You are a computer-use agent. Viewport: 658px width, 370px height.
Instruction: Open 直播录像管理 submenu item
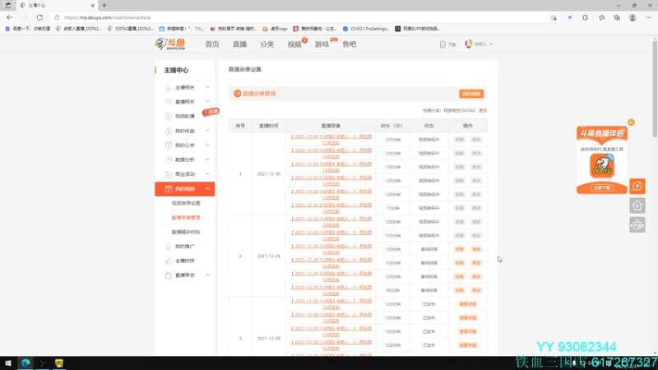(x=186, y=217)
